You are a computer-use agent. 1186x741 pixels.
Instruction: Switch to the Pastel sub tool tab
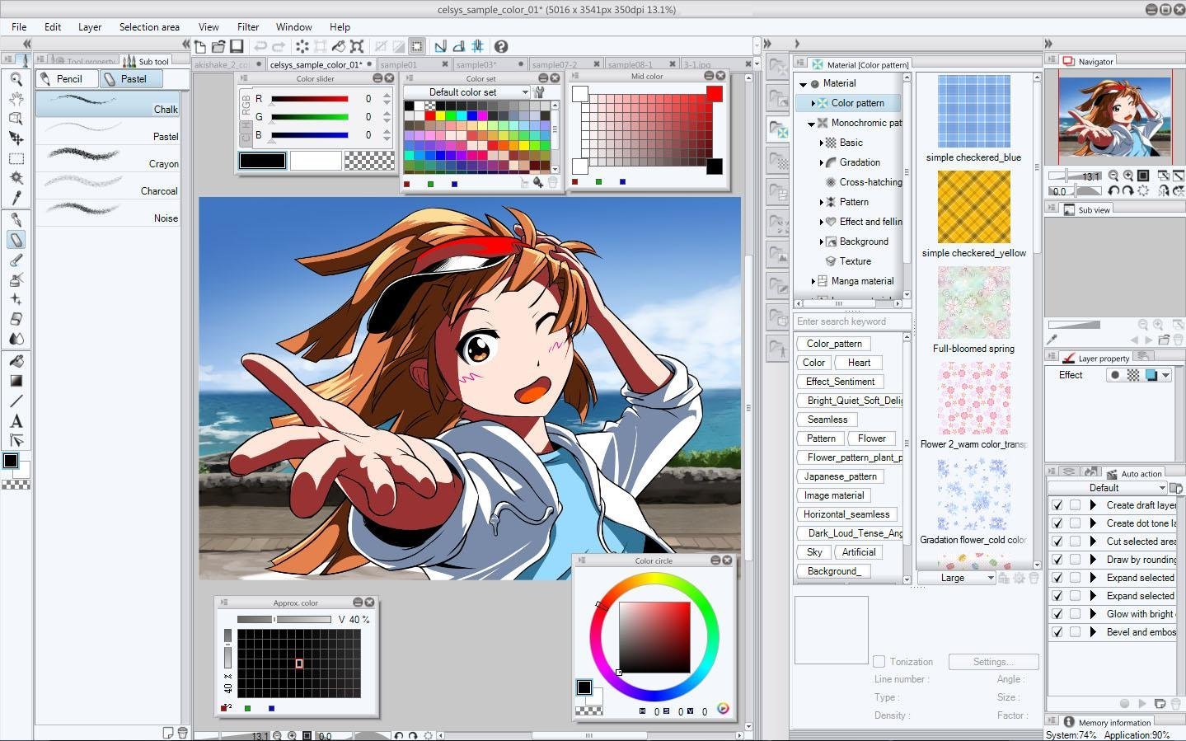tap(131, 78)
